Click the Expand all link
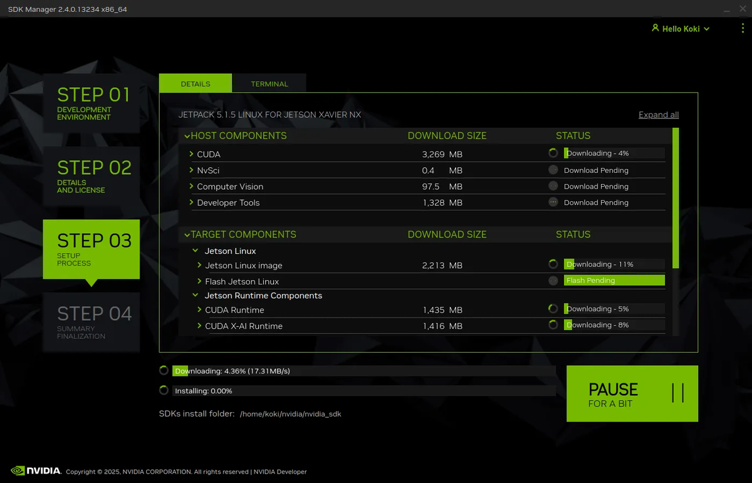 (x=659, y=115)
